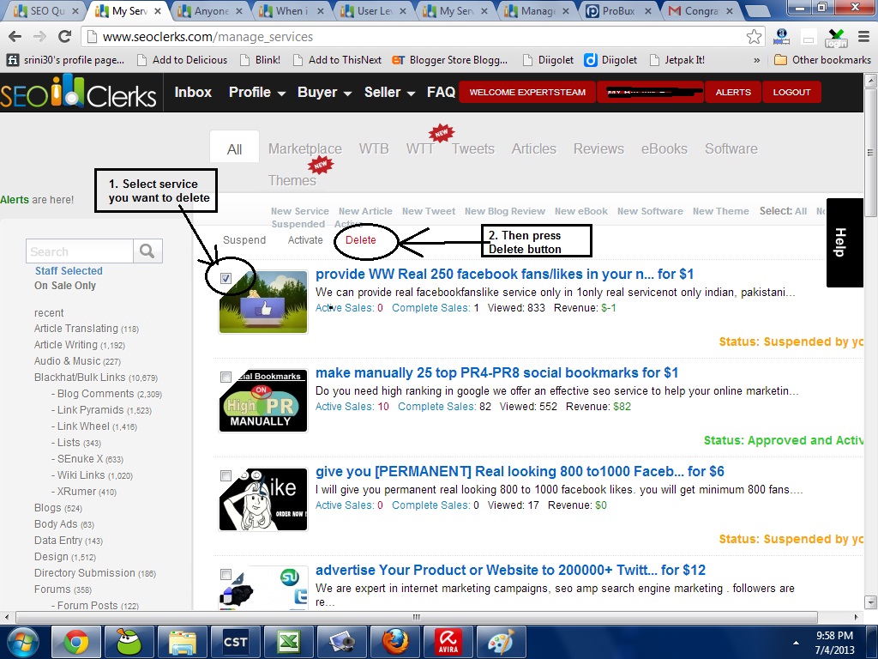Click the SEOClerks logo
Image resolution: width=878 pixels, height=659 pixels.
pos(78,93)
